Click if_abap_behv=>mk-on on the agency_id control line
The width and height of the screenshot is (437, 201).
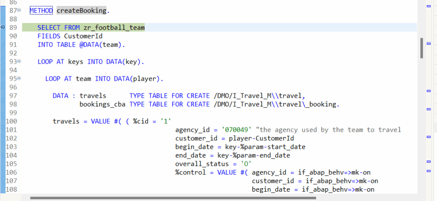334,172
